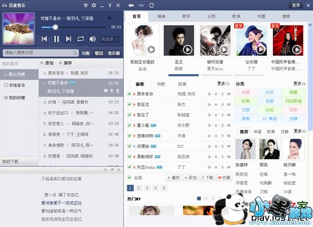Go to the previous track
The image size is (313, 227).
pyautogui.click(x=44, y=39)
